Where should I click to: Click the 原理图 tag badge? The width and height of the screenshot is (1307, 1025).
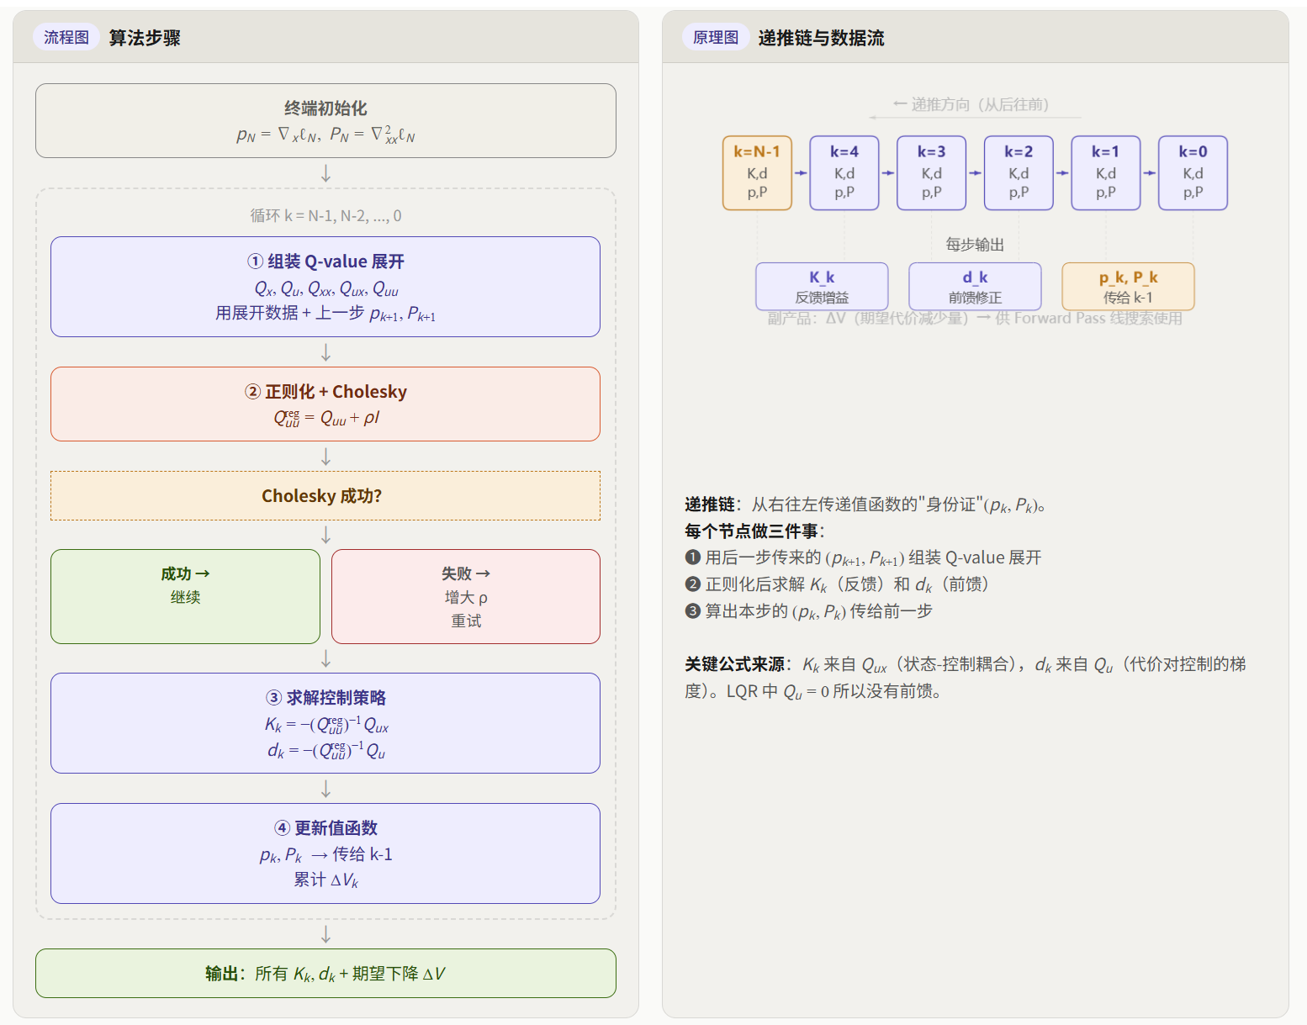coord(715,37)
